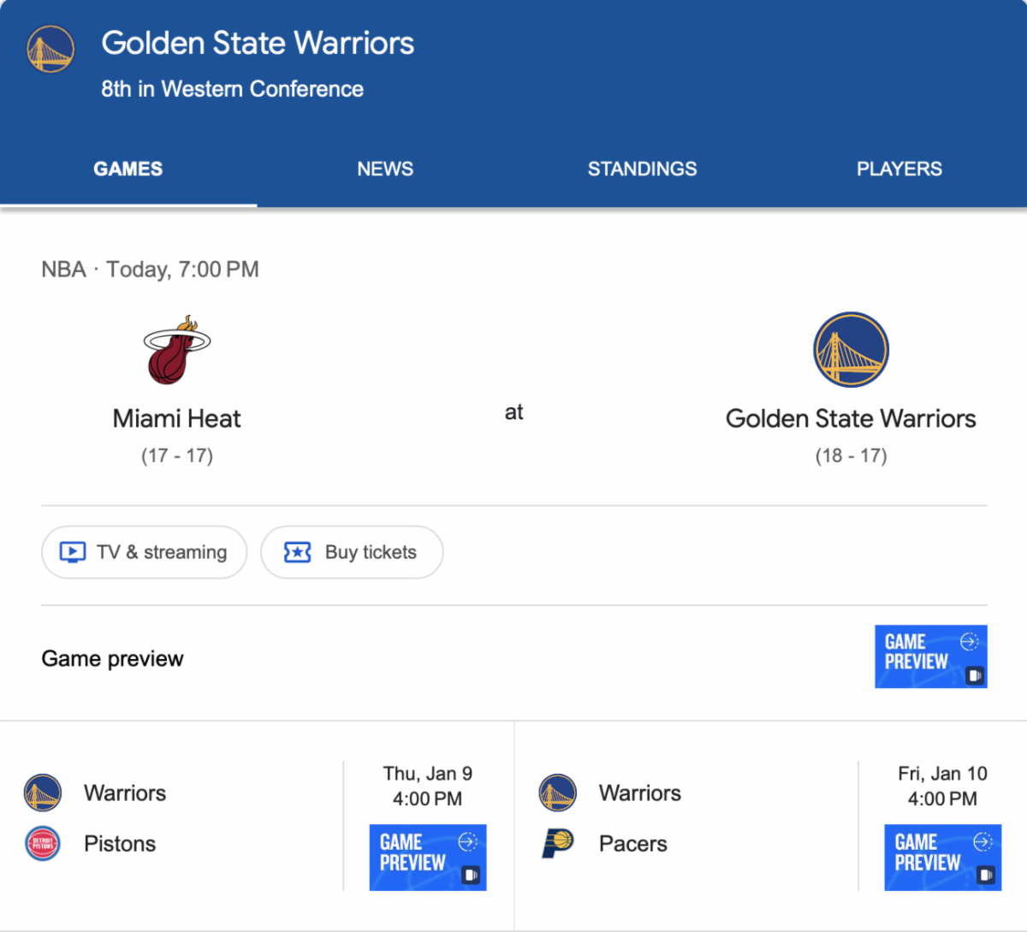Click the TV play icon beside streaming

73,552
